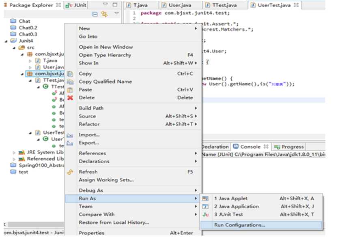Open the New submenu
This screenshot has height=242, width=340.
point(133,28)
